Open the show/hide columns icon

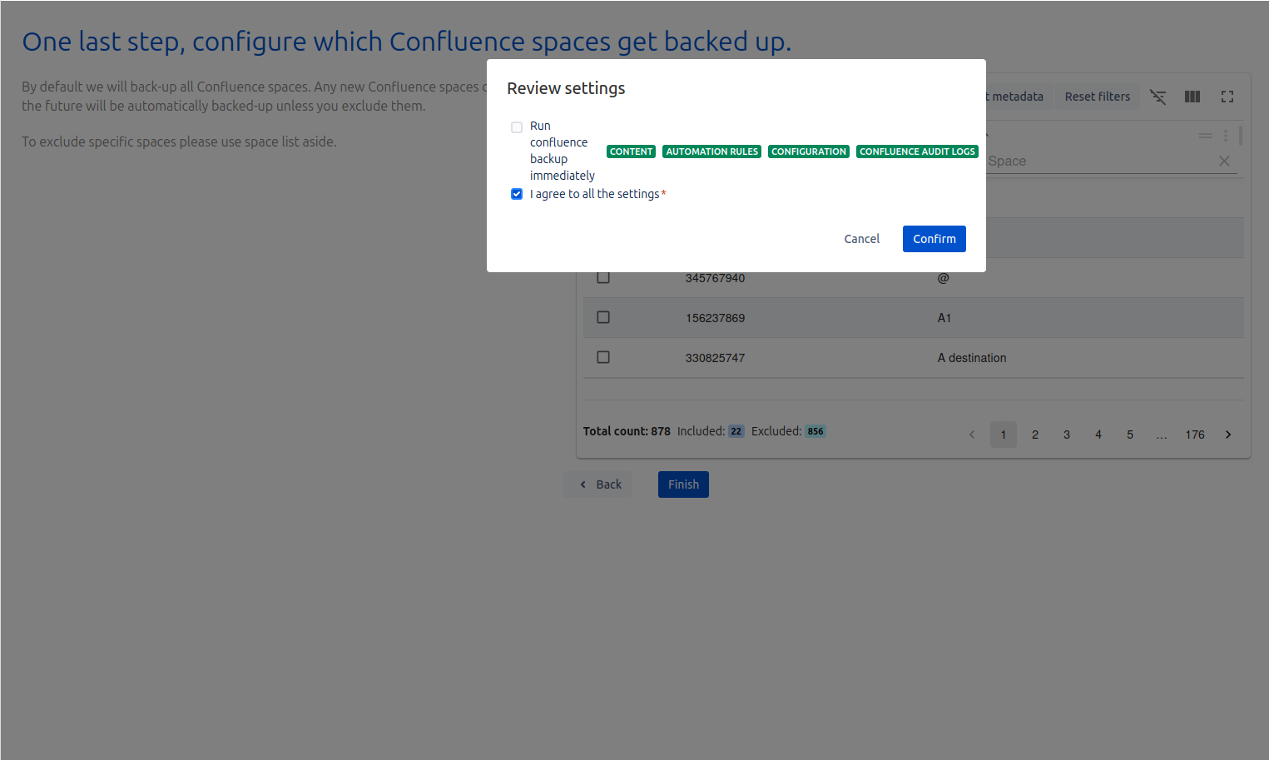[x=1192, y=97]
